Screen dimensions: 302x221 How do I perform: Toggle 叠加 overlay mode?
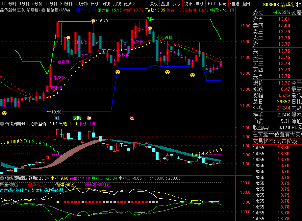click(x=165, y=4)
